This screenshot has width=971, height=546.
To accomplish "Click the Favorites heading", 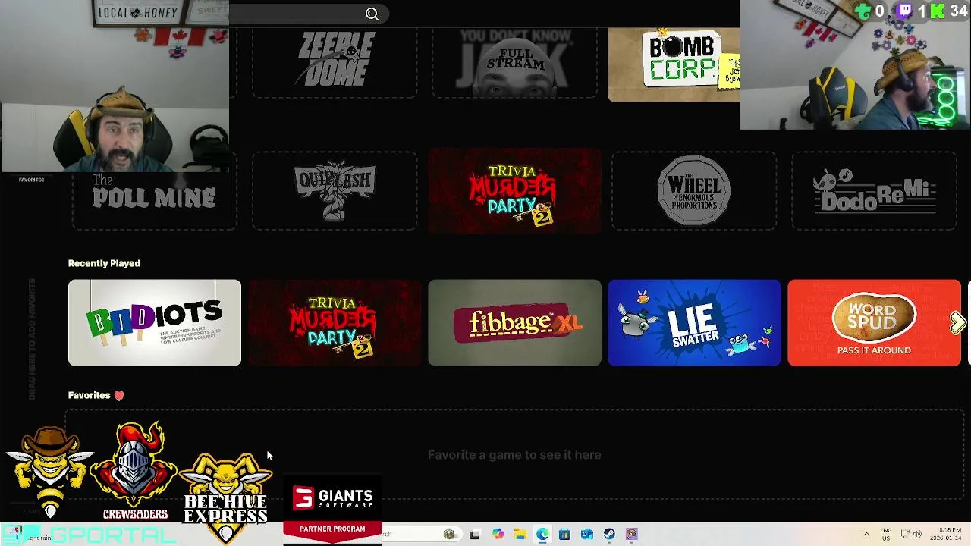I will click(x=89, y=395).
